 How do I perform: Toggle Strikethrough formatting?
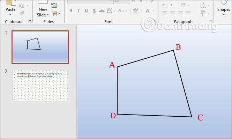(x=102, y=11)
